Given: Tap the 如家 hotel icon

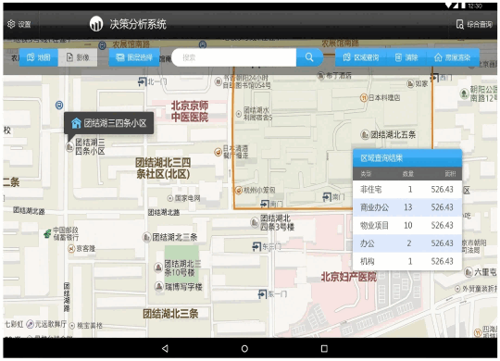Looking at the screenshot, I should tap(410, 84).
